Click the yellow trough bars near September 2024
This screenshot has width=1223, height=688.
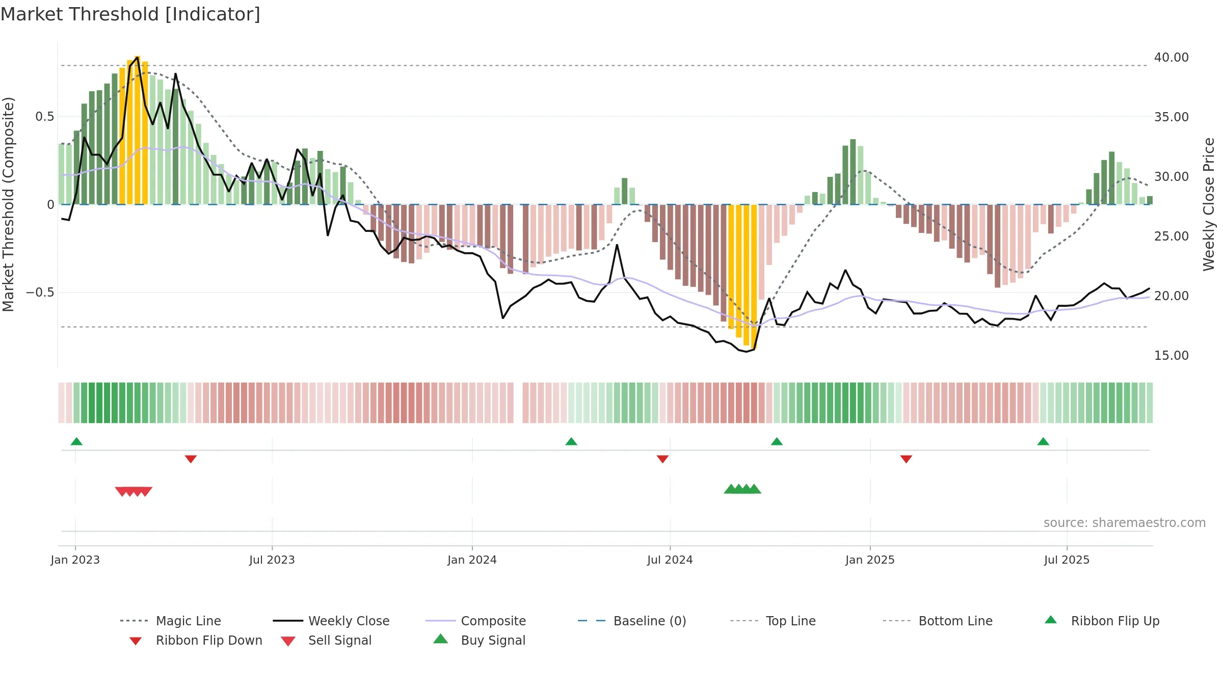point(742,276)
